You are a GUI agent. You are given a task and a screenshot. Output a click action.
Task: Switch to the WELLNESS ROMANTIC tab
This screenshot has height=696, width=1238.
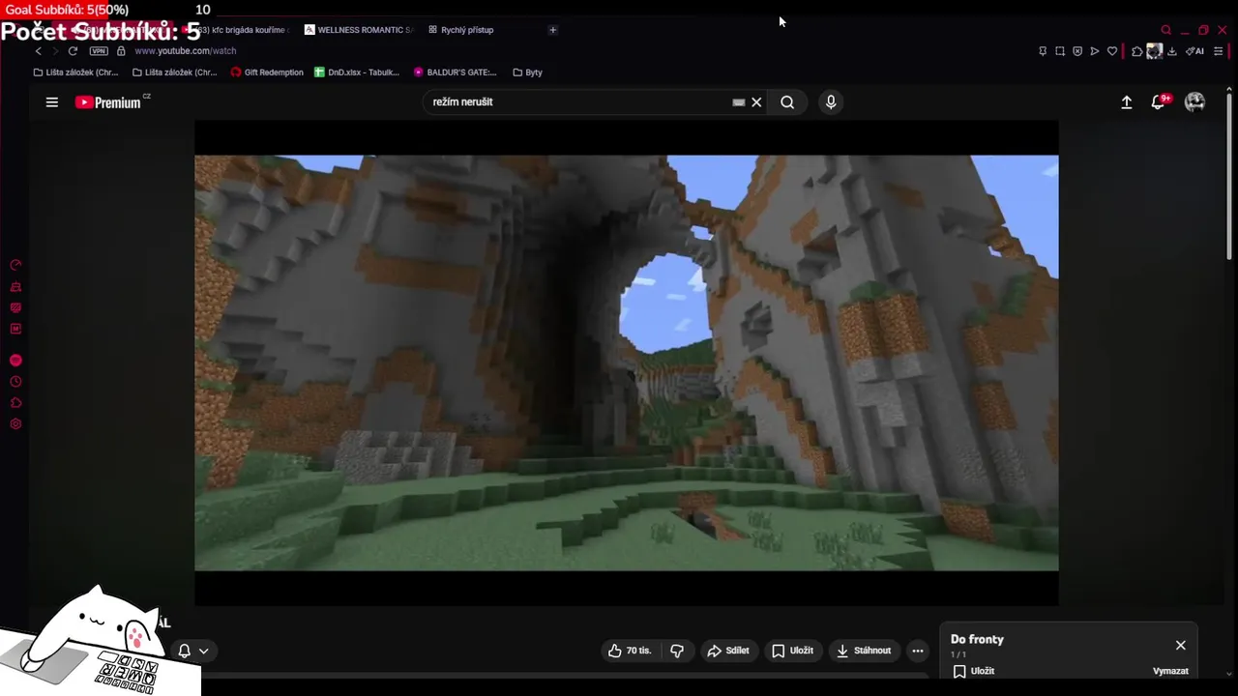(358, 30)
